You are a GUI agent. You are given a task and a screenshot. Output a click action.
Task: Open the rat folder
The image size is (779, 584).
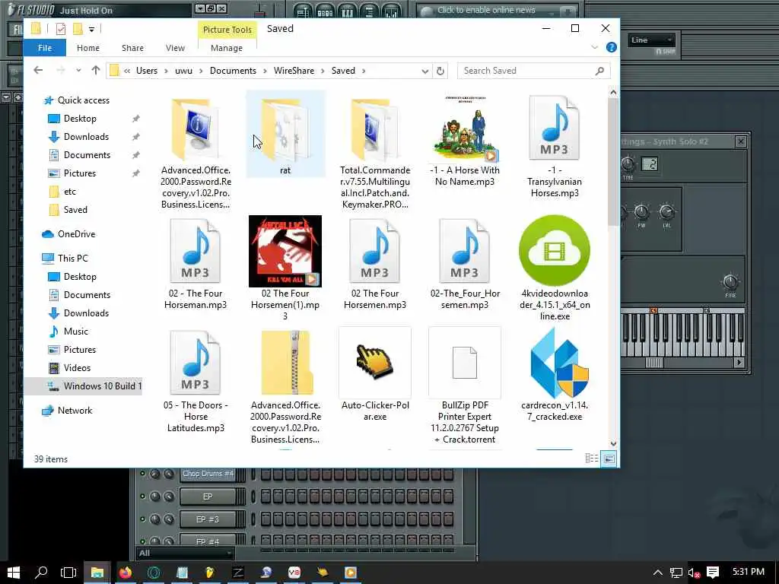pos(285,130)
